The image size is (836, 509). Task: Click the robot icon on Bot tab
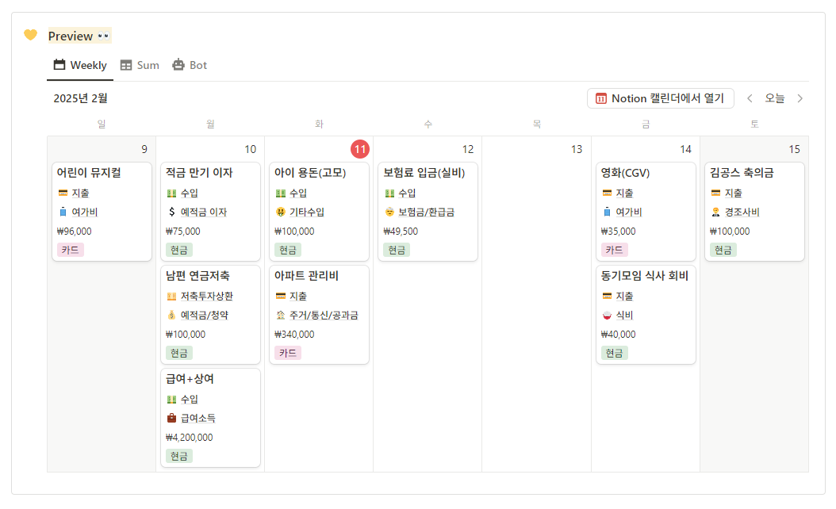tap(178, 65)
